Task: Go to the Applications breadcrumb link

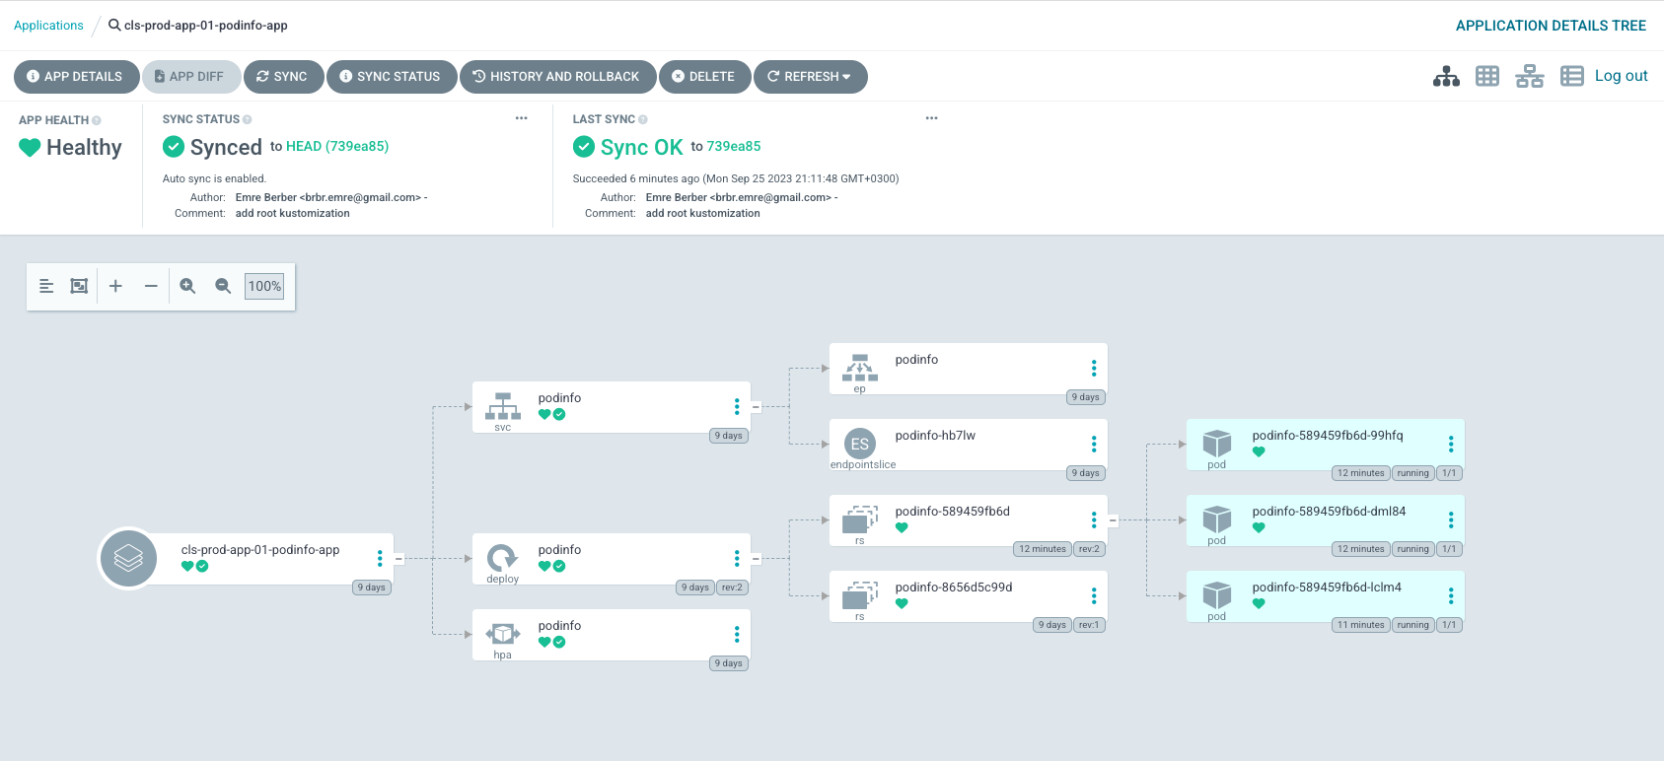Action: click(48, 26)
